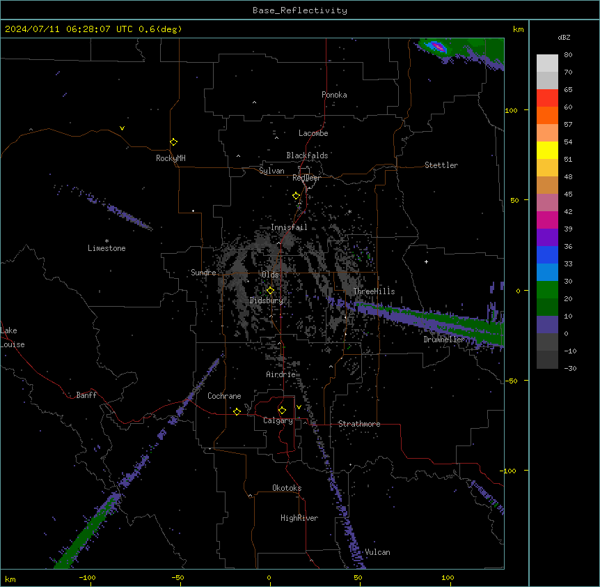Click the yellow diamond marker between Olds and Didsbury

point(270,291)
